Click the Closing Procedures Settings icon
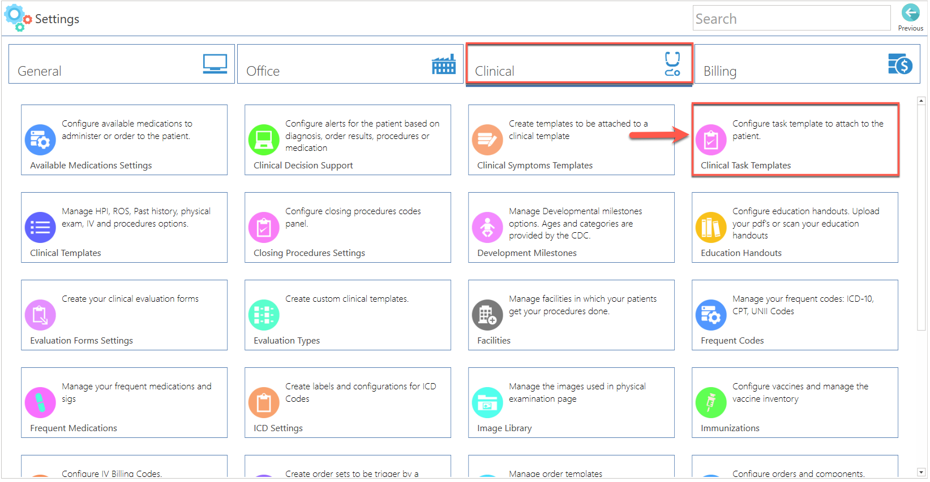Viewport: 930px width, 482px height. (264, 227)
